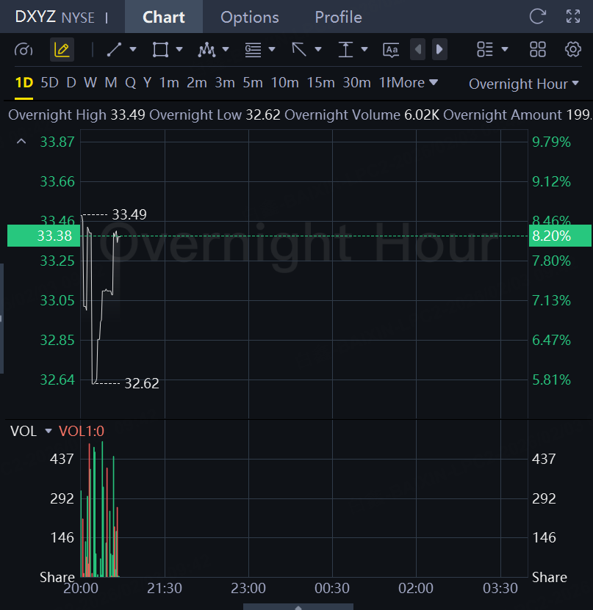Open the multi-chart grid layout
This screenshot has height=610, width=593.
click(x=538, y=50)
